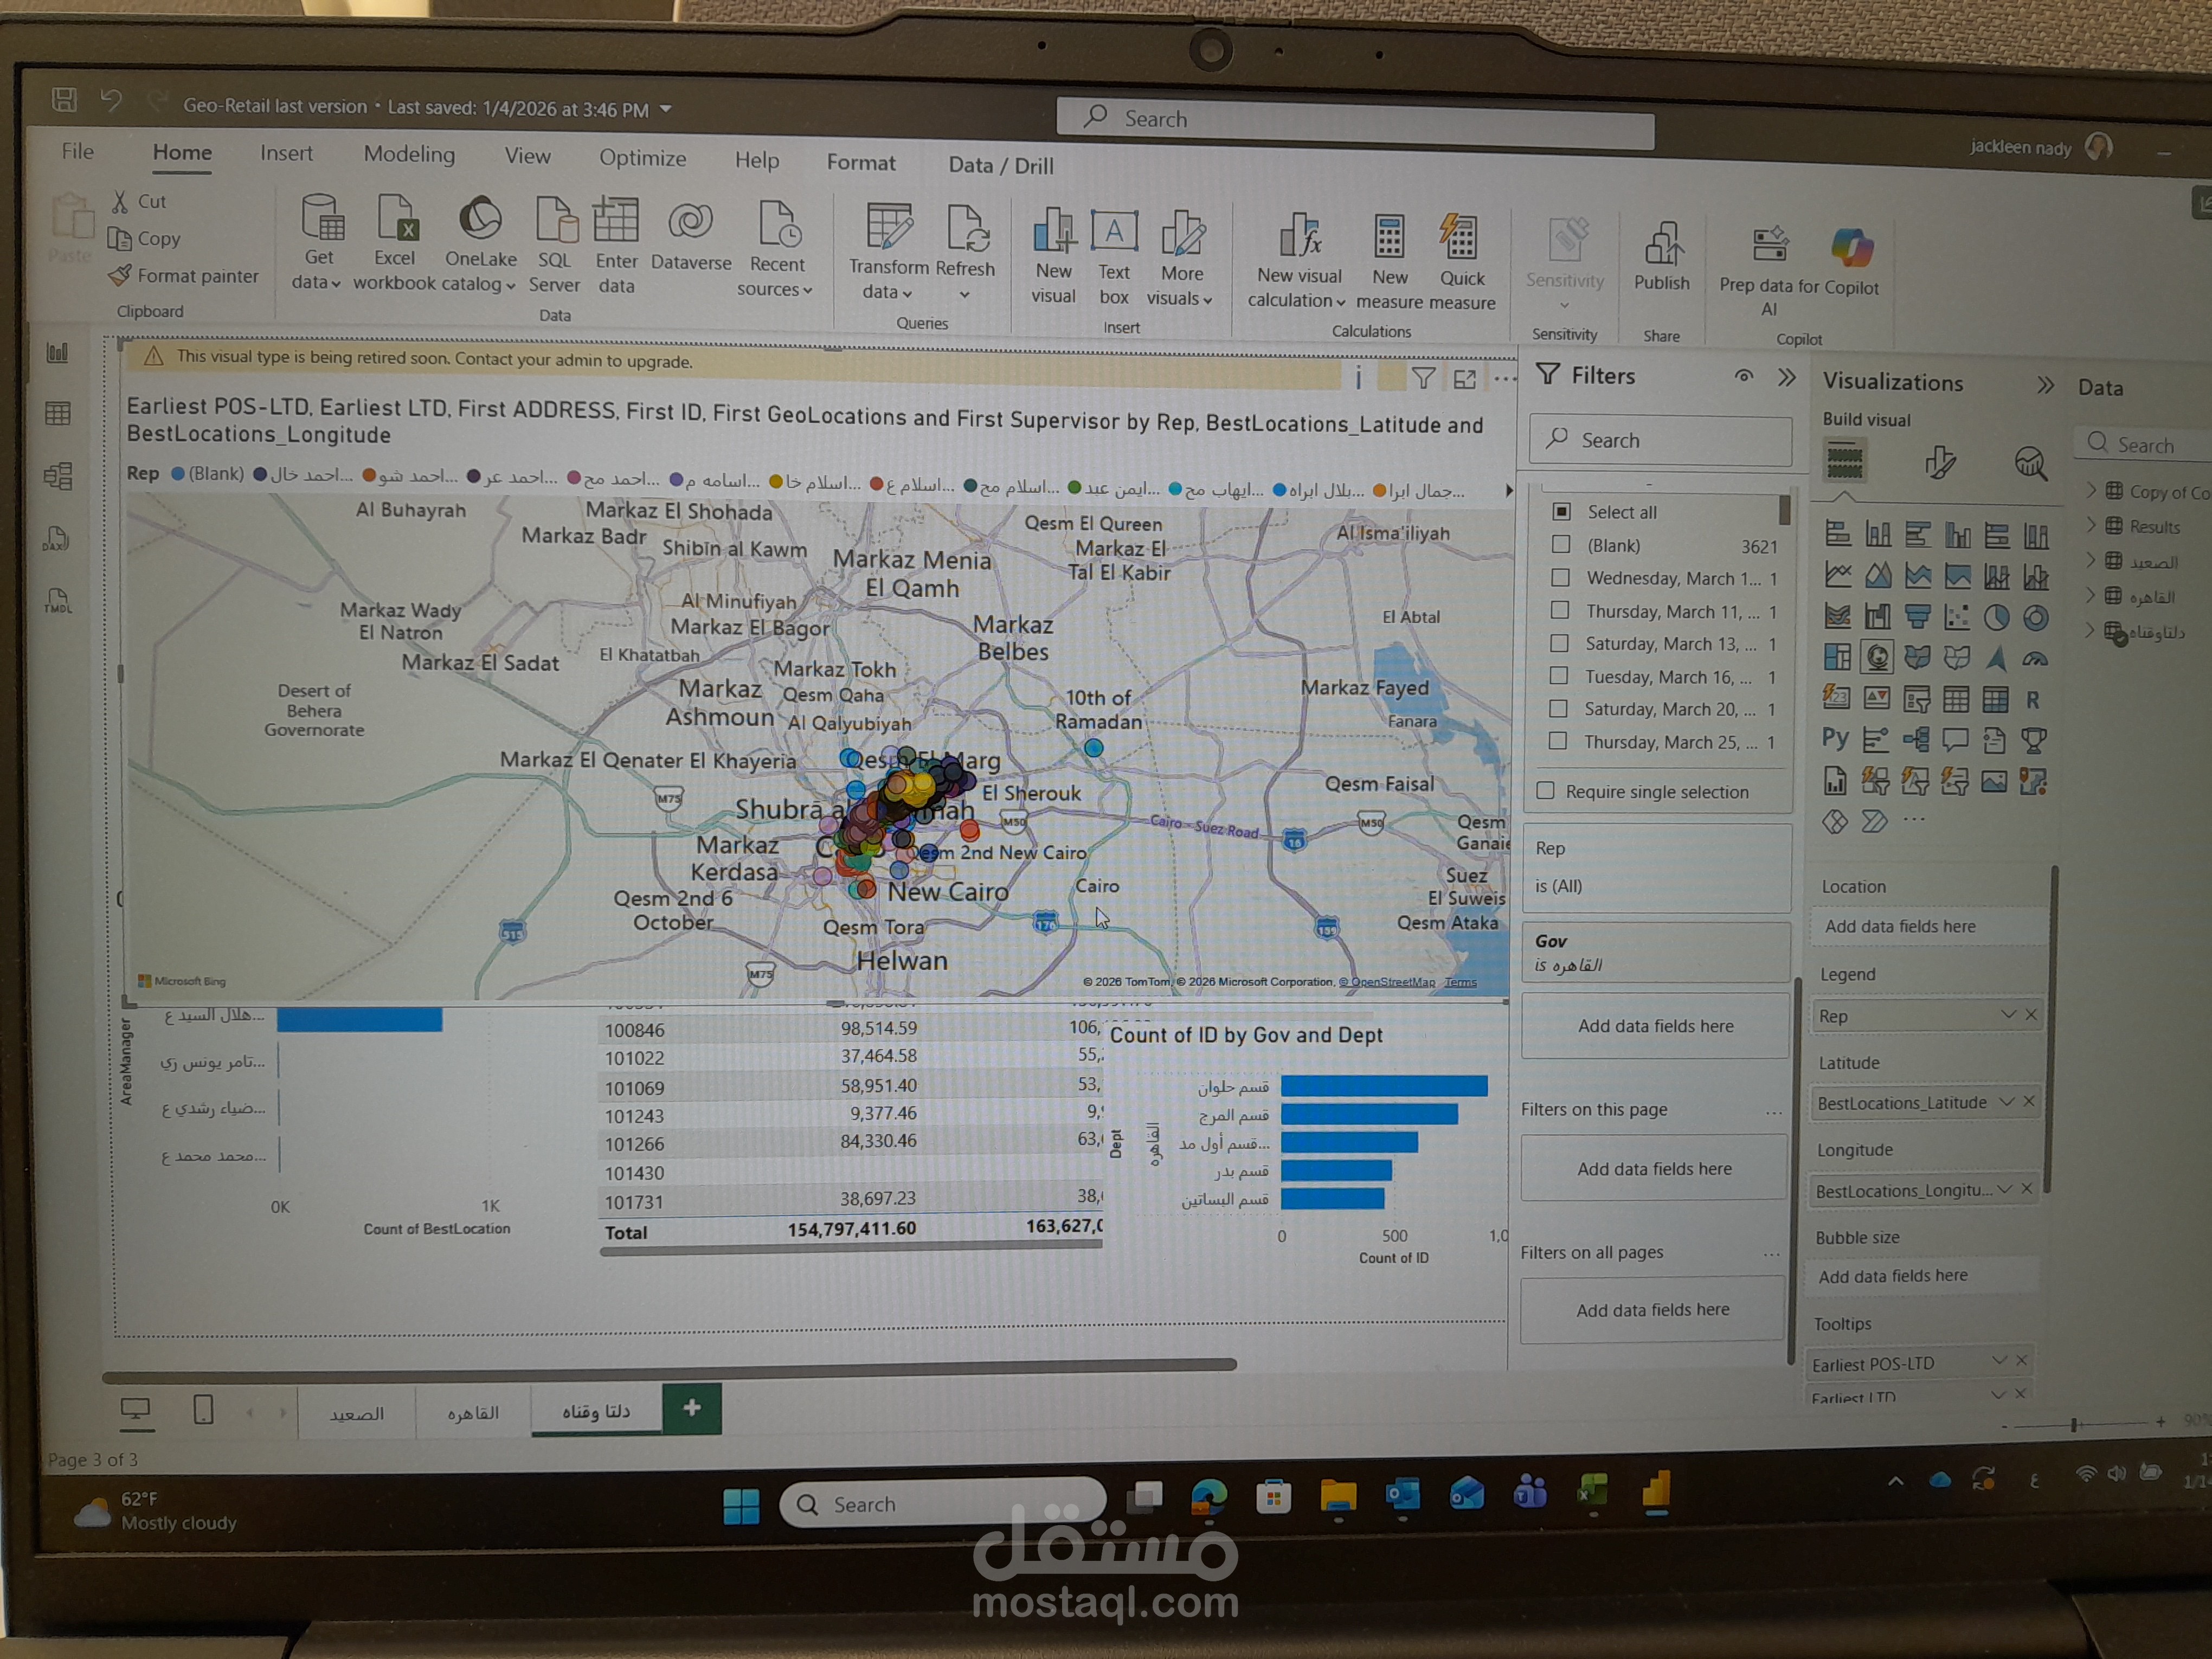Click the Copy button in Clipboard group
Viewport: 2212px width, 1659px height.
click(x=145, y=239)
